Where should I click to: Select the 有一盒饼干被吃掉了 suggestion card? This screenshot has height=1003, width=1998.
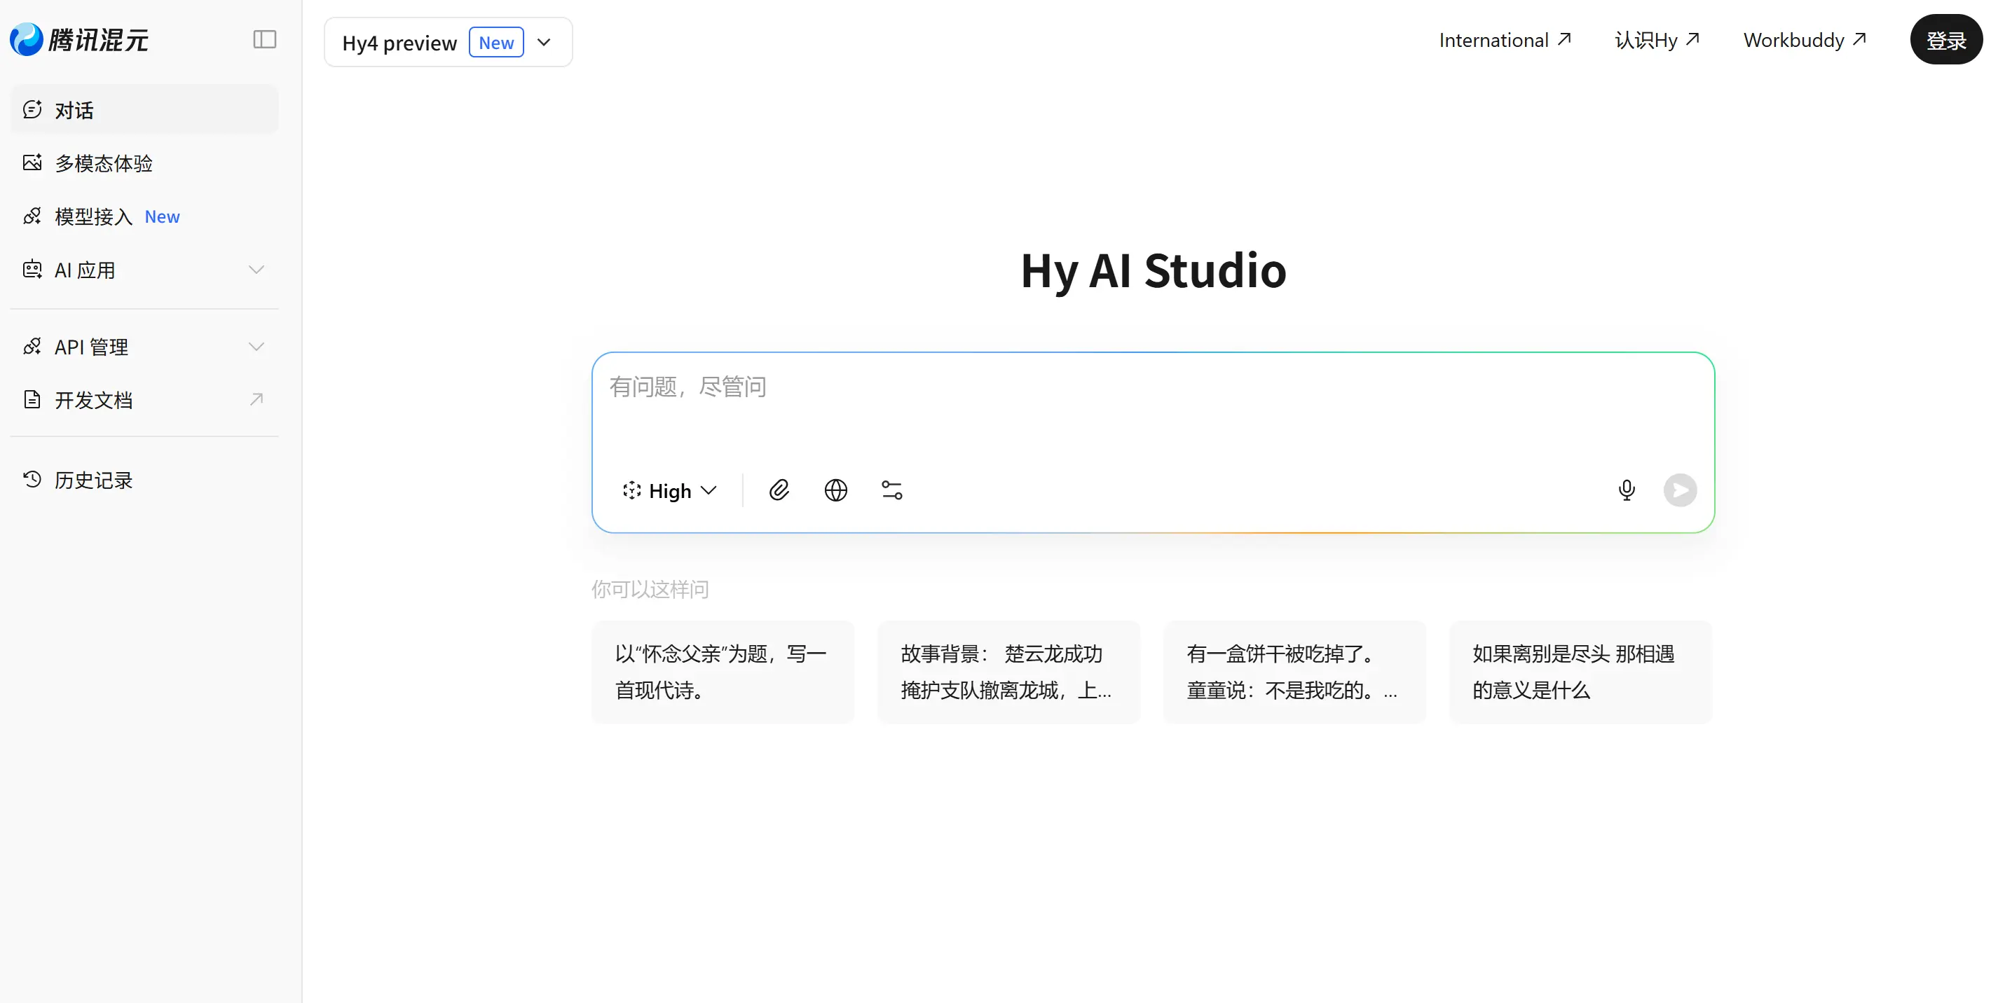1294,672
